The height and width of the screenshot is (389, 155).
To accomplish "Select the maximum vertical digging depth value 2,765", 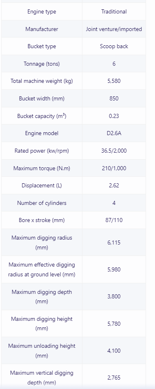I will (x=114, y=378).
